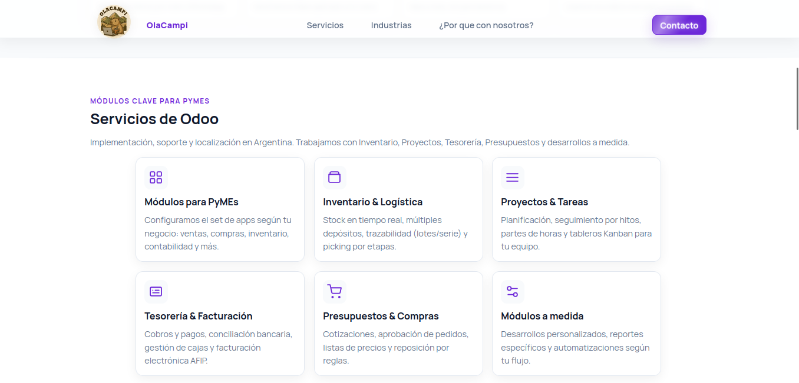Click the Proyectos & Tareas heading
Image resolution: width=799 pixels, height=383 pixels.
coord(544,202)
